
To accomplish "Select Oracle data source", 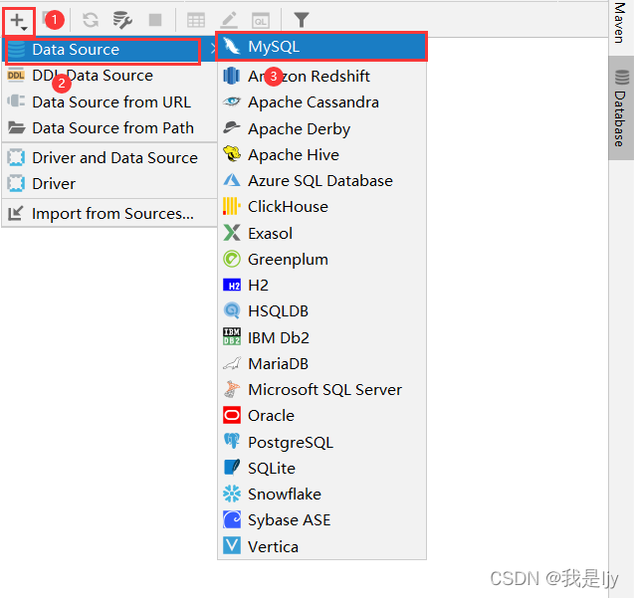I will [321, 416].
